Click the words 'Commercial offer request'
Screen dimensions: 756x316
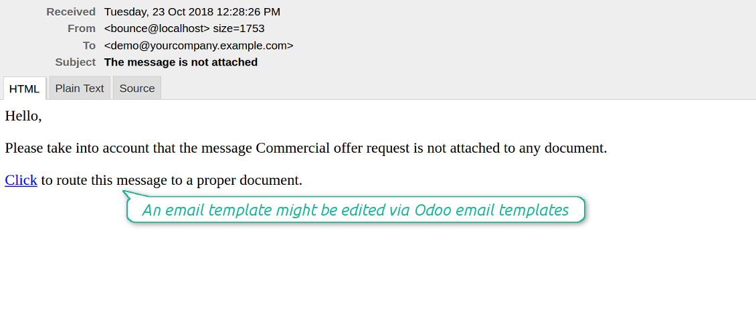[x=329, y=148]
